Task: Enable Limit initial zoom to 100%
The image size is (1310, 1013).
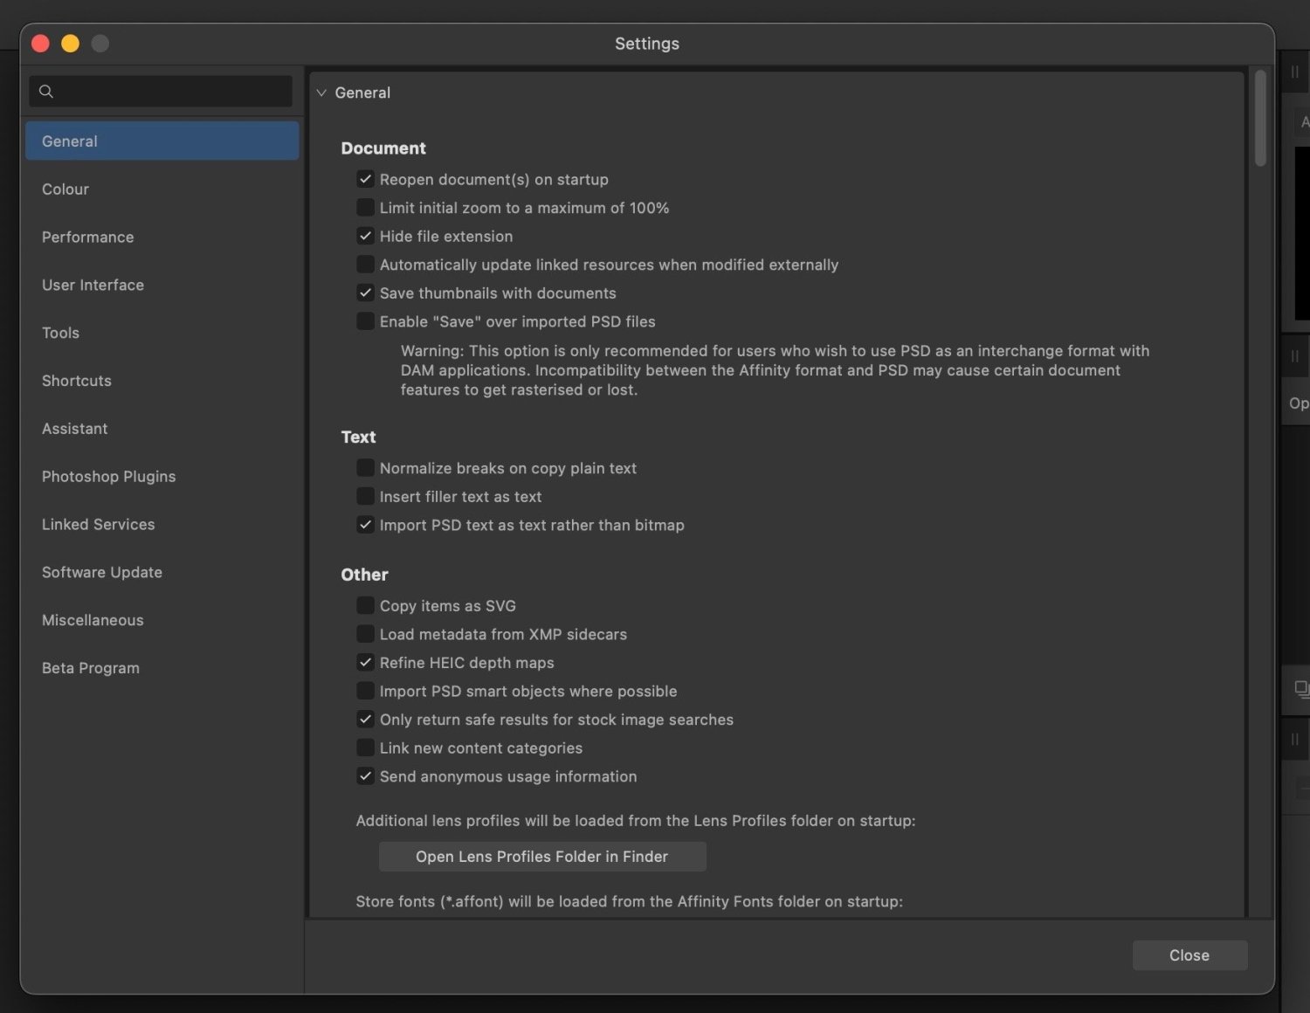Action: click(x=365, y=207)
